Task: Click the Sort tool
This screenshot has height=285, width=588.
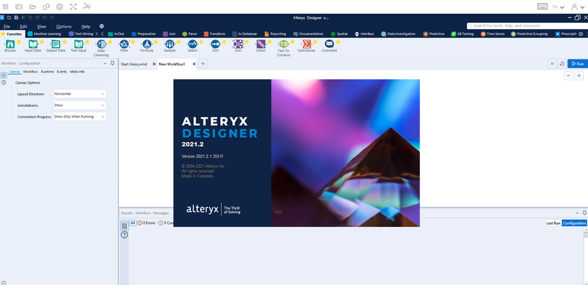Action: (215, 44)
